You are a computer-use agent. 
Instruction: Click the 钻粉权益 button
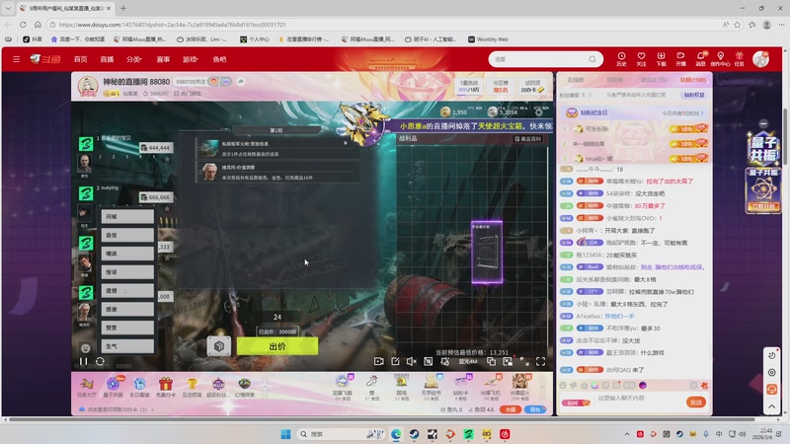694,95
